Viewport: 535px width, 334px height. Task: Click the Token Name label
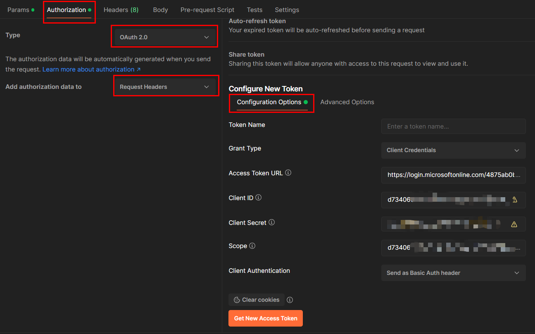247,125
